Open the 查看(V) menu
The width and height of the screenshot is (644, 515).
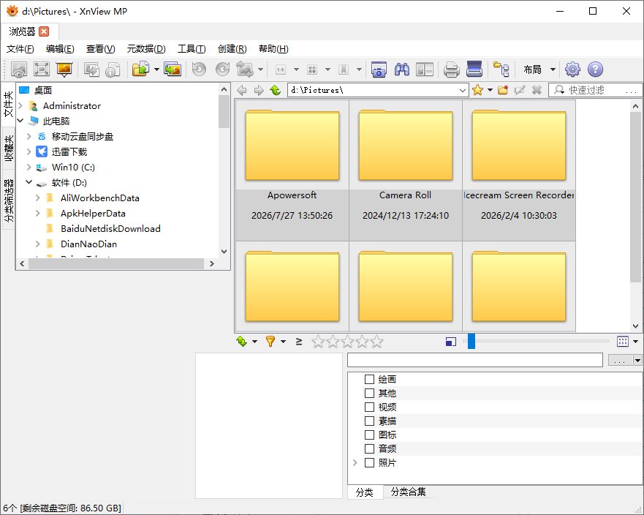[100, 48]
